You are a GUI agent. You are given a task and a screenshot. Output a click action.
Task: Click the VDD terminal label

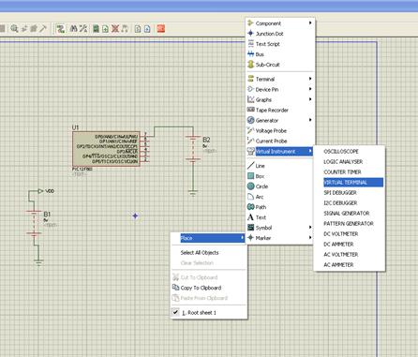(50, 191)
